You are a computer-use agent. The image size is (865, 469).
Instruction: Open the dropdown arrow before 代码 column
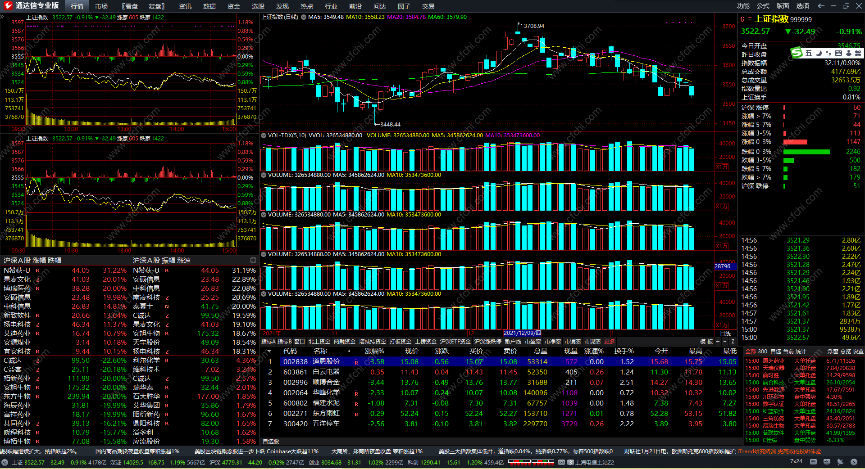point(269,351)
